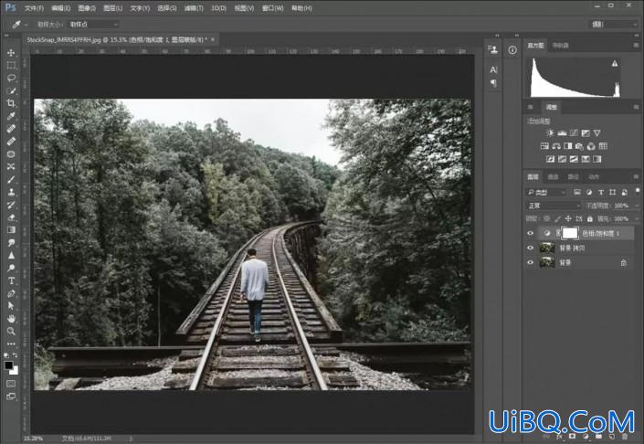Toggle lock position icon in Layers lock row

(x=568, y=218)
